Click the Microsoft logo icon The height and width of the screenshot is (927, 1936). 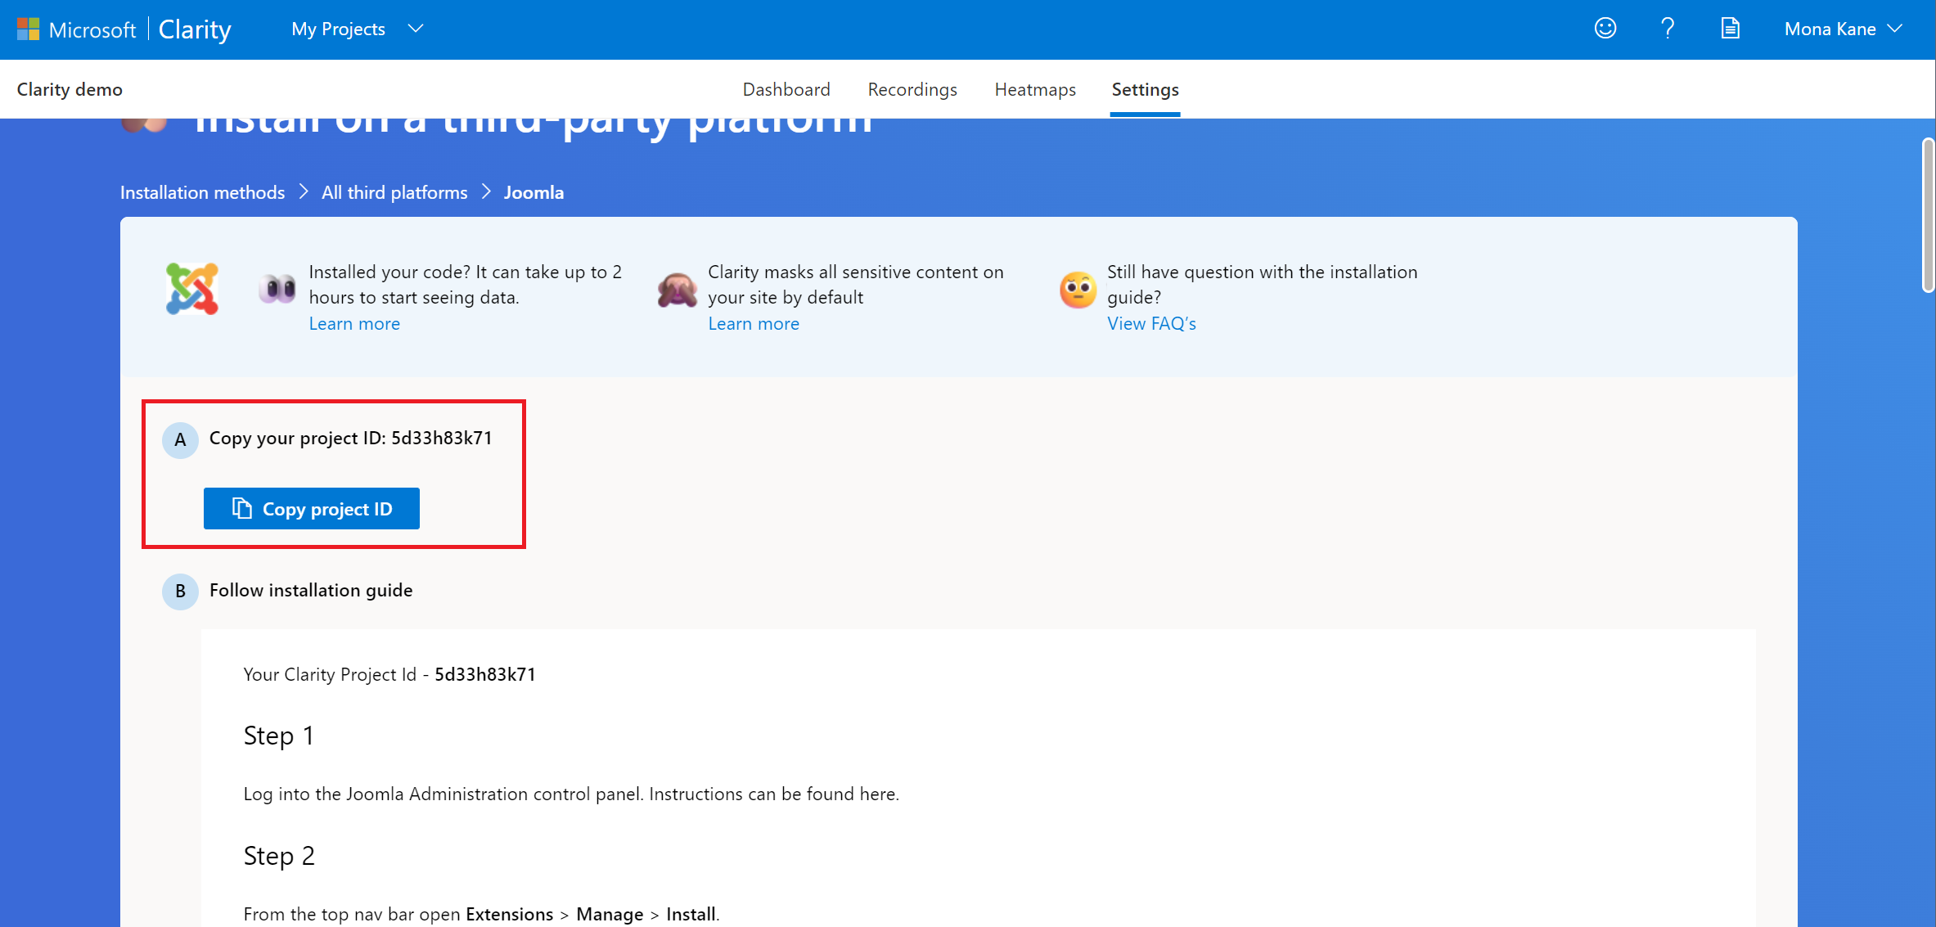click(x=28, y=29)
